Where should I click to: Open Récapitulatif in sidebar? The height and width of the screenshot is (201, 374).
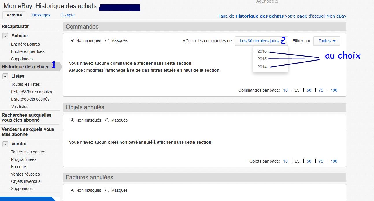(x=15, y=26)
